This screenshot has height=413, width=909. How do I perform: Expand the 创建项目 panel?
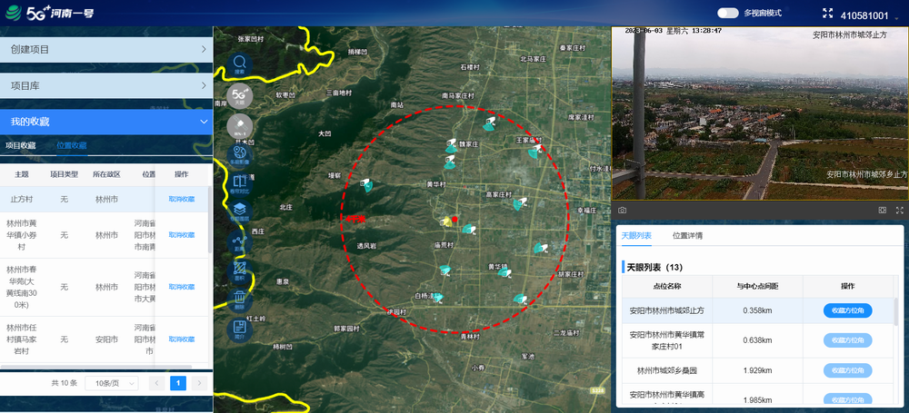click(105, 49)
